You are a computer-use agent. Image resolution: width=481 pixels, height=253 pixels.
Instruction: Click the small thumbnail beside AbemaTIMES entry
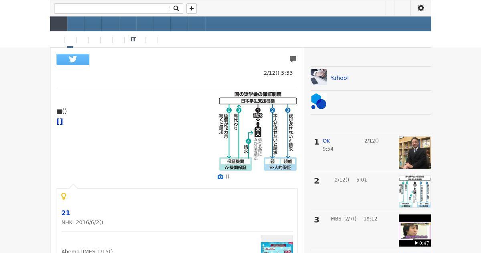click(x=277, y=244)
